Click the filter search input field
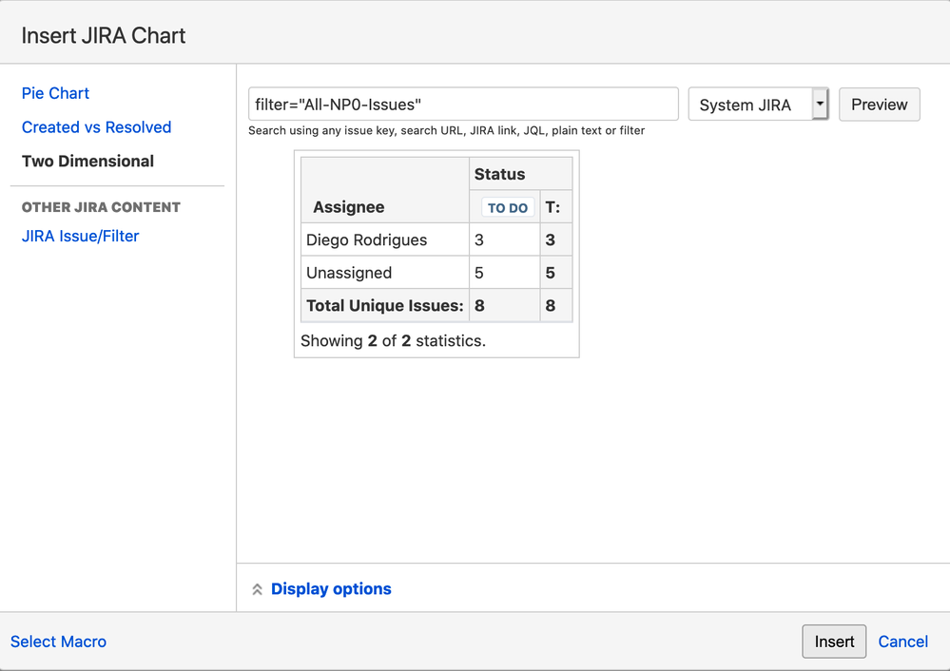This screenshot has width=950, height=671. tap(462, 105)
